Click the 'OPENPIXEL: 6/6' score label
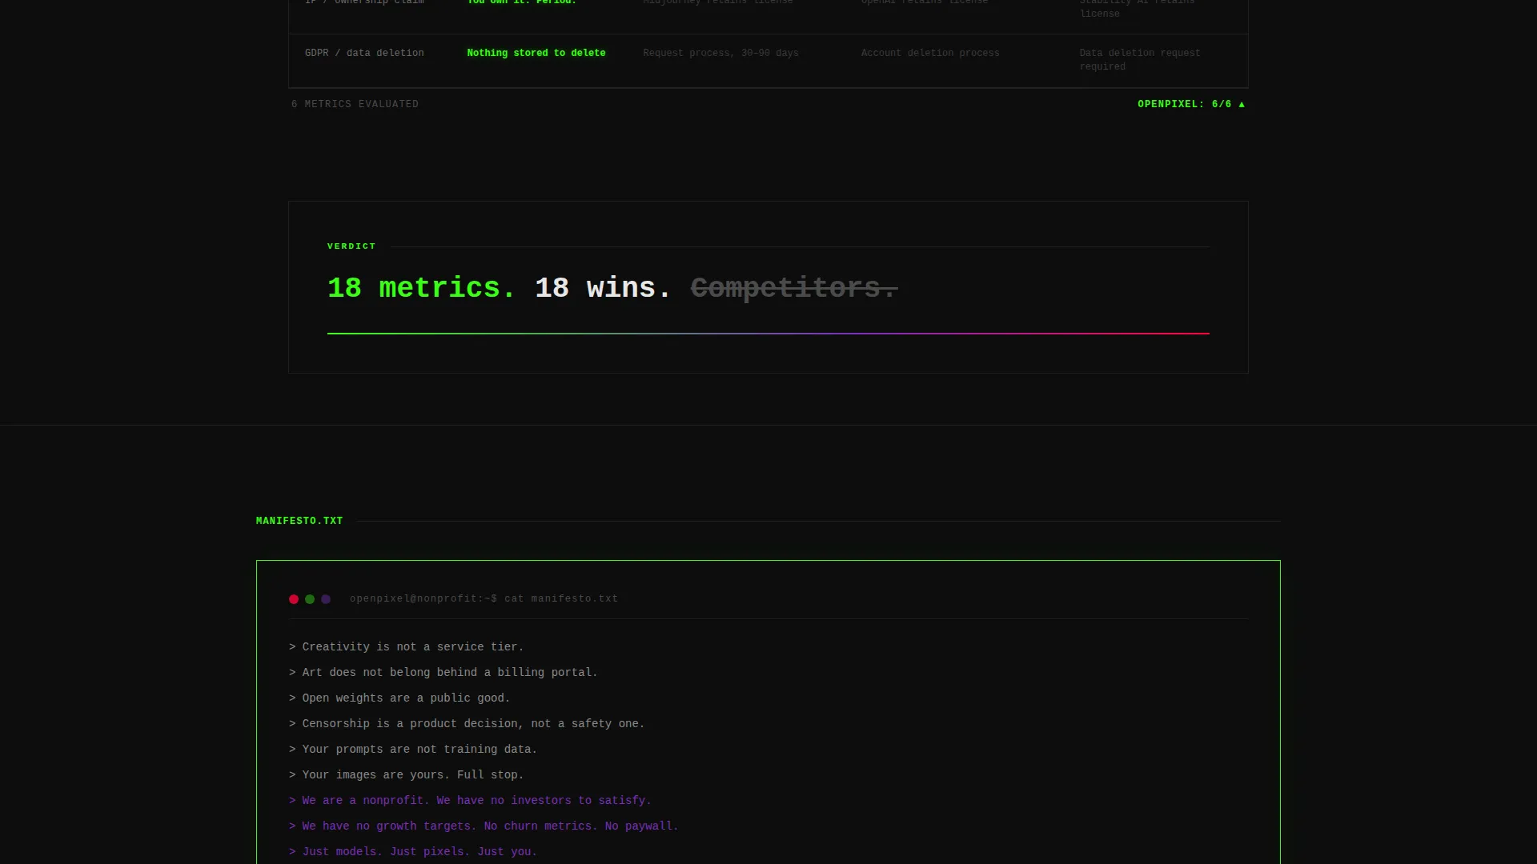The height and width of the screenshot is (864, 1537). click(1191, 104)
